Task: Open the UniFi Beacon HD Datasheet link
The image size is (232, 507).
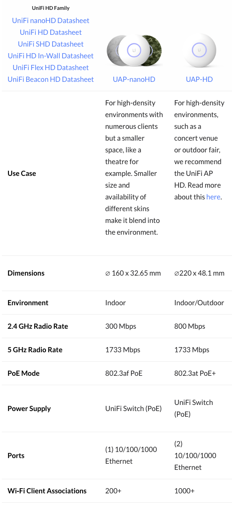Action: tap(51, 79)
